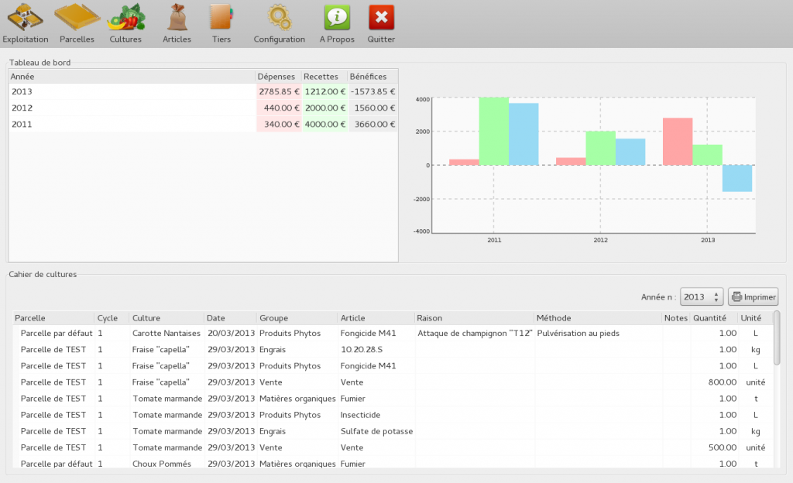Sort dashboard by Bénéfices column header
Viewport: 793px width, 483px height.
coord(372,77)
